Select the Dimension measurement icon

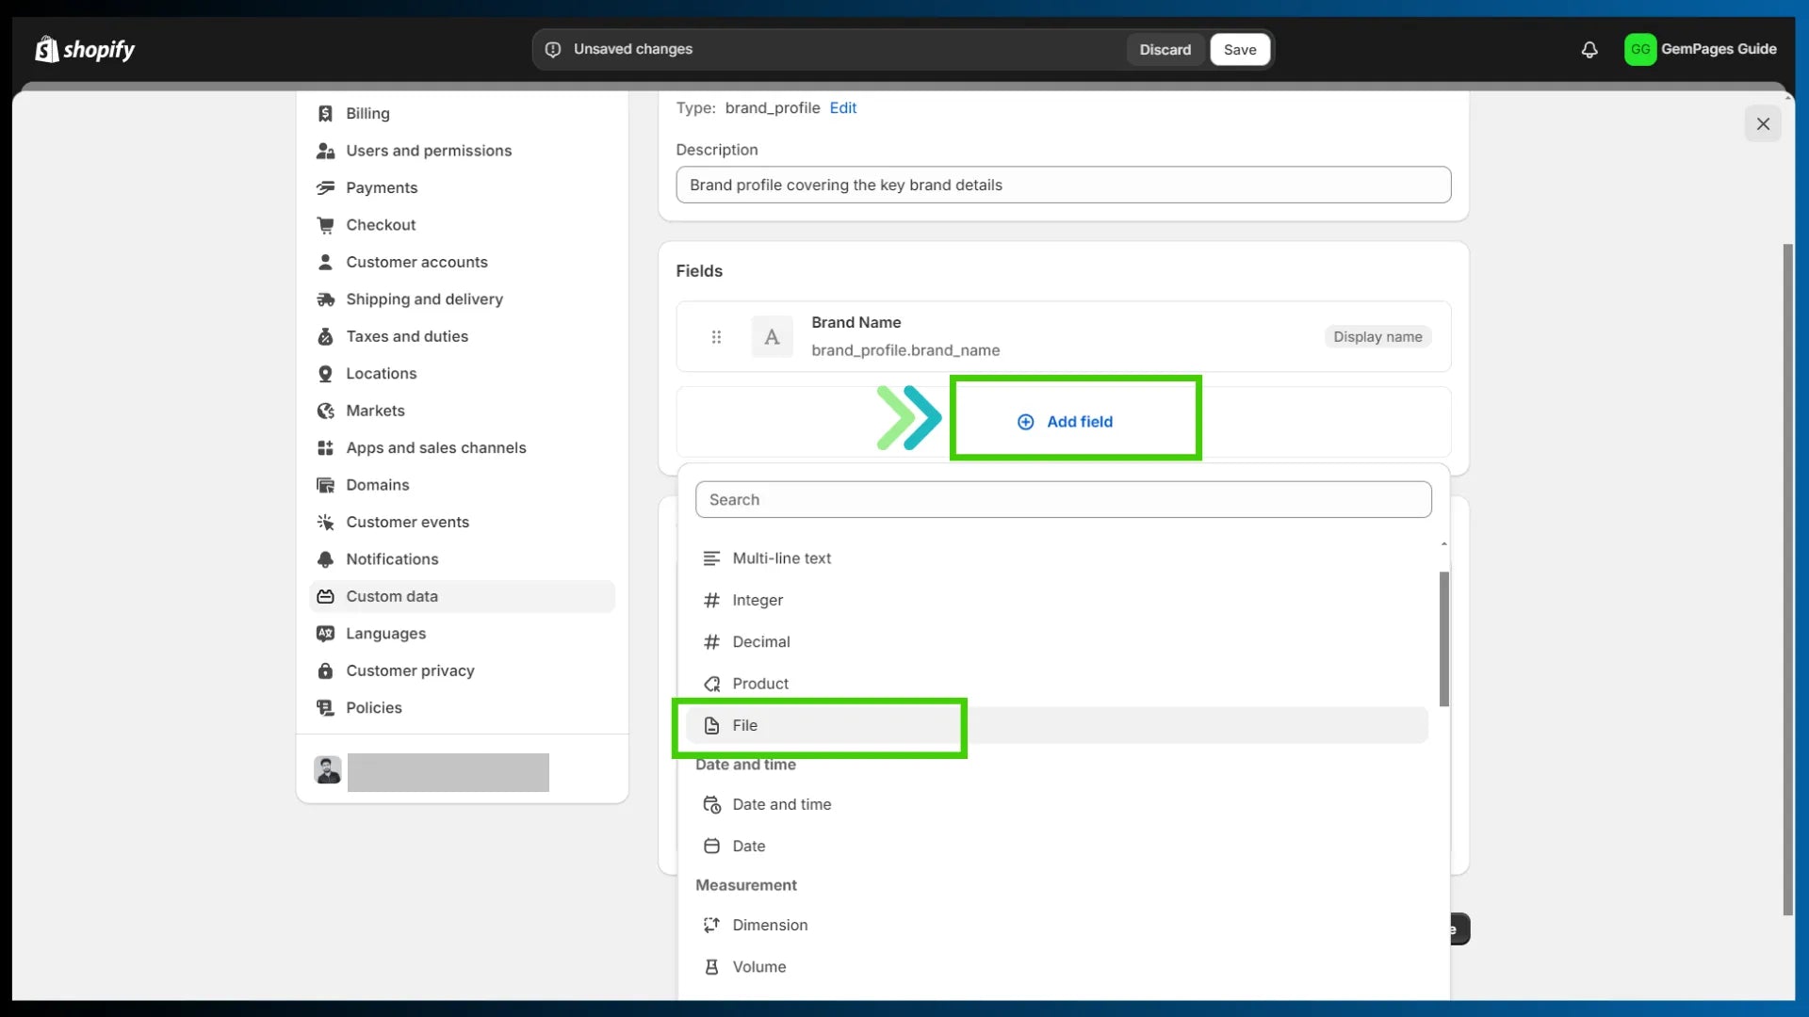point(712,925)
